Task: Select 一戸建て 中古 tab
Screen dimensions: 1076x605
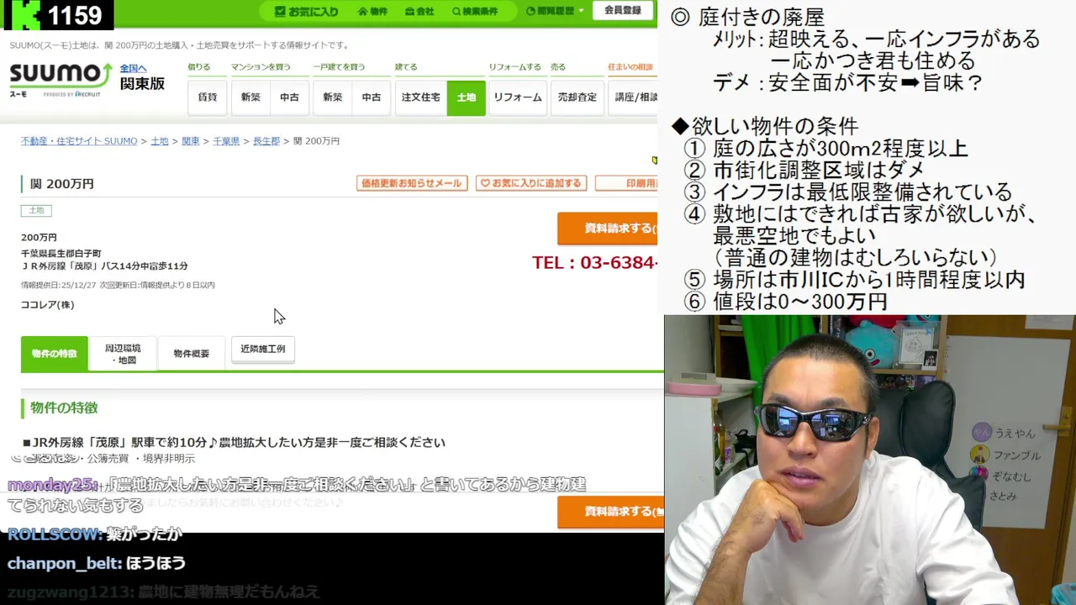Action: (372, 97)
